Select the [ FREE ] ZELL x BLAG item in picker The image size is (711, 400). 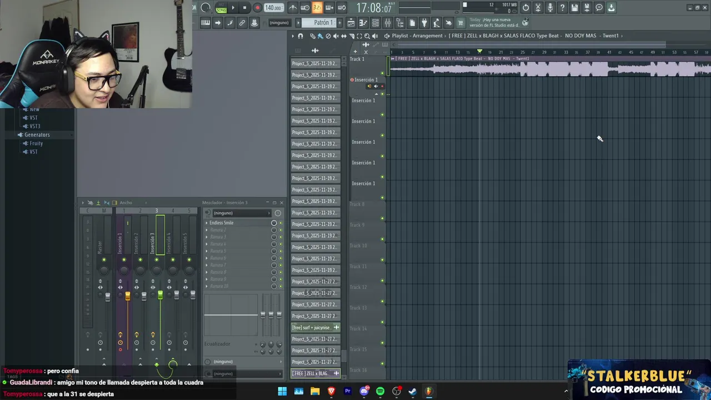(316, 373)
